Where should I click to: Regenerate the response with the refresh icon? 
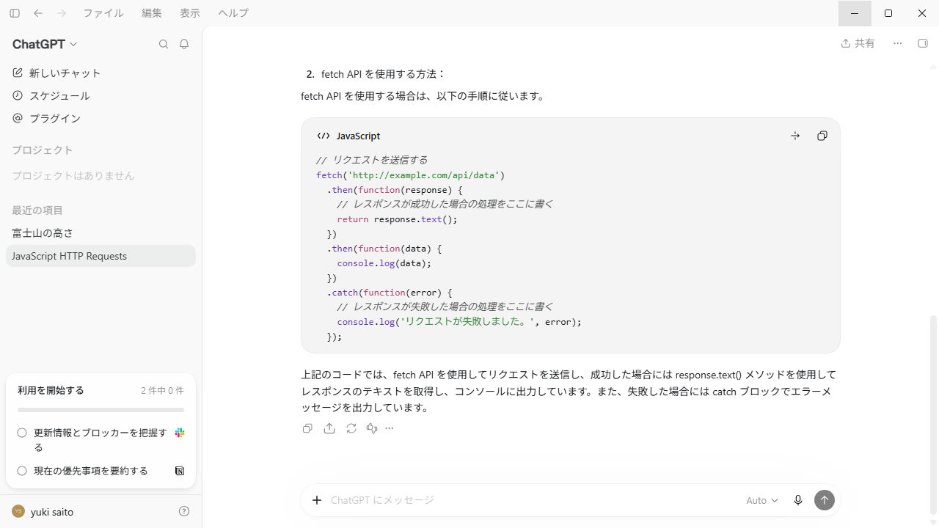tap(351, 428)
